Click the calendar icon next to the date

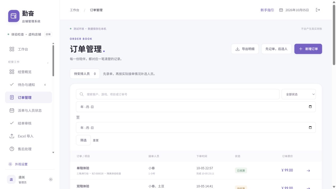[281, 10]
